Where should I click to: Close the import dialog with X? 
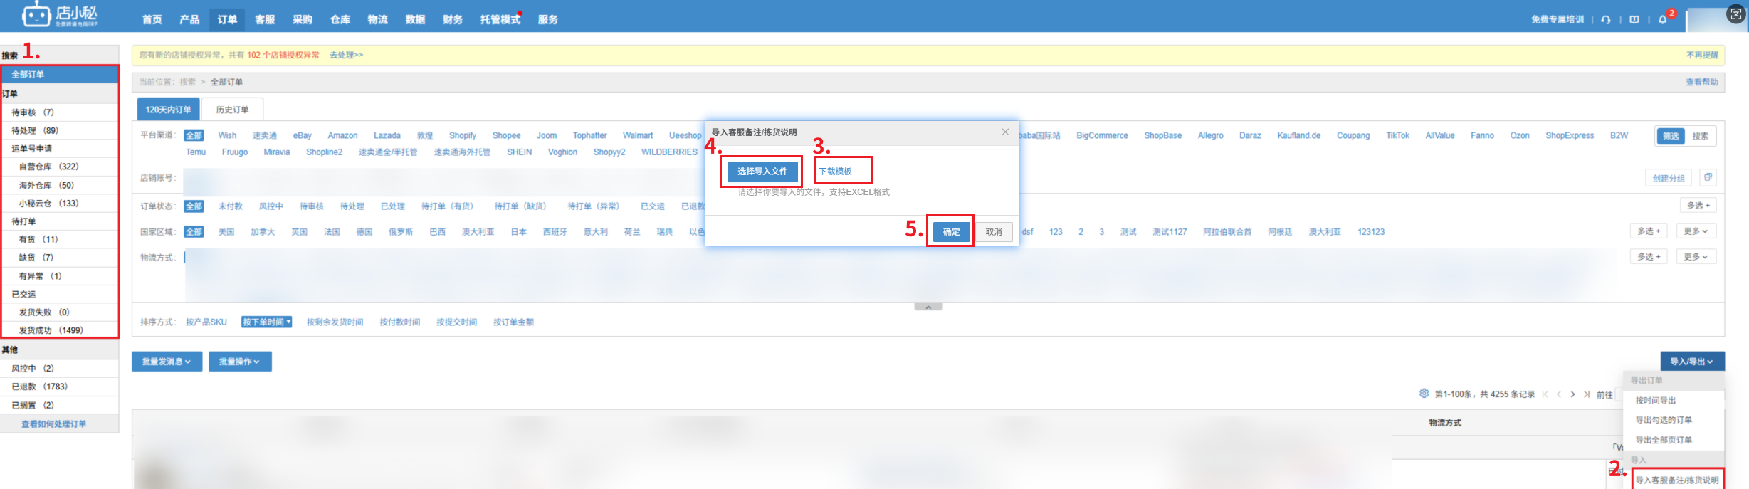pos(1005,132)
